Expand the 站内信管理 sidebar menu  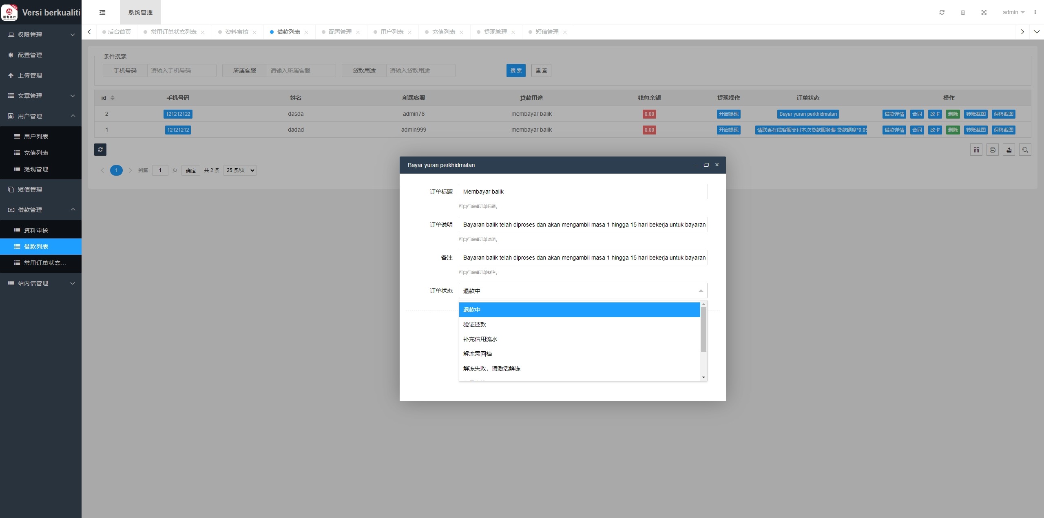click(41, 283)
